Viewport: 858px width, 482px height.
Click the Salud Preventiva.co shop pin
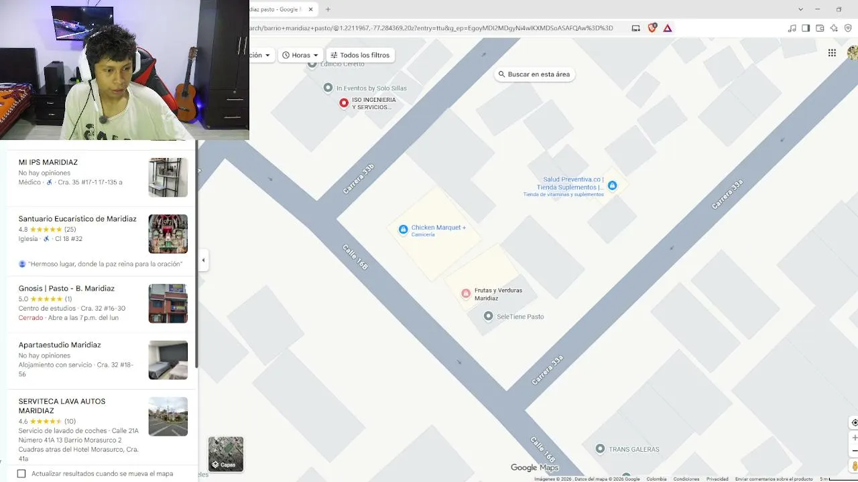(612, 185)
